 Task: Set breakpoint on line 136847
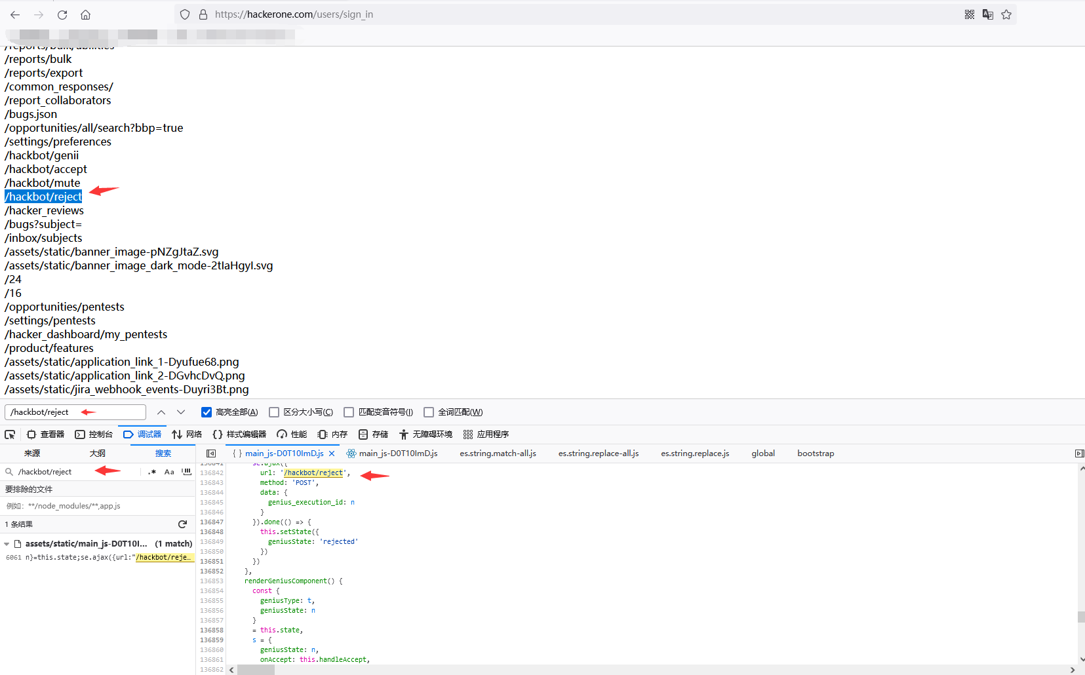(x=212, y=522)
